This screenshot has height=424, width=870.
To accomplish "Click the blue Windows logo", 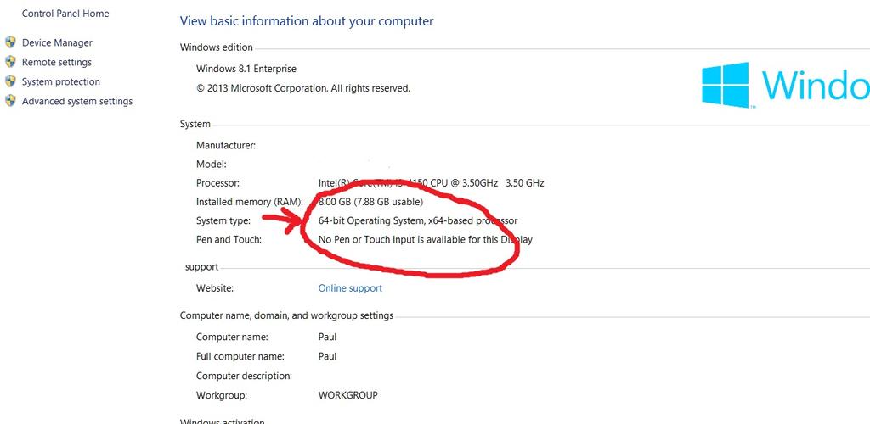I will (725, 85).
